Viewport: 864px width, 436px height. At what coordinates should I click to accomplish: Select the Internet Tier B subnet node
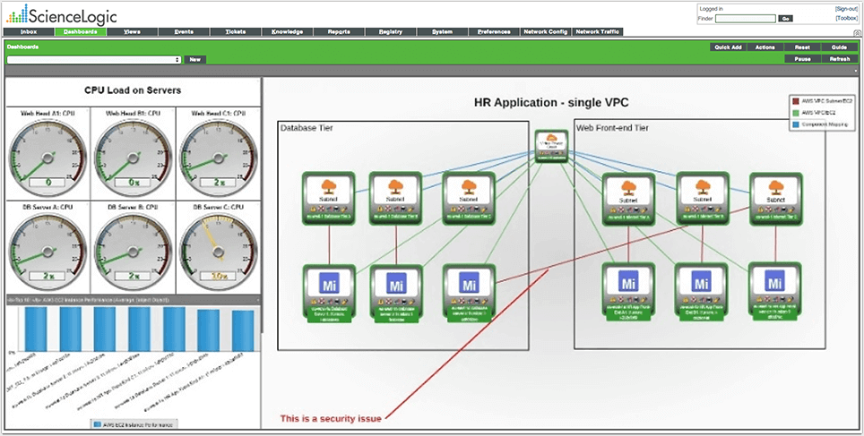pos(703,199)
